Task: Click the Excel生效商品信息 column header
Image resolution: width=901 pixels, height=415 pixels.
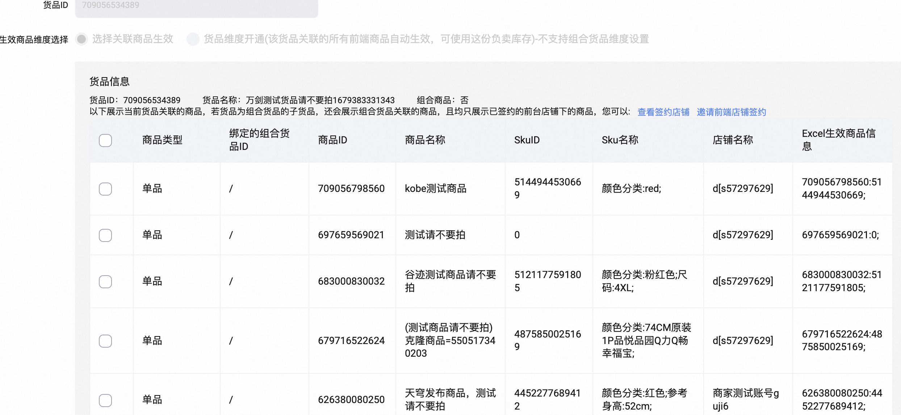Action: tap(839, 140)
